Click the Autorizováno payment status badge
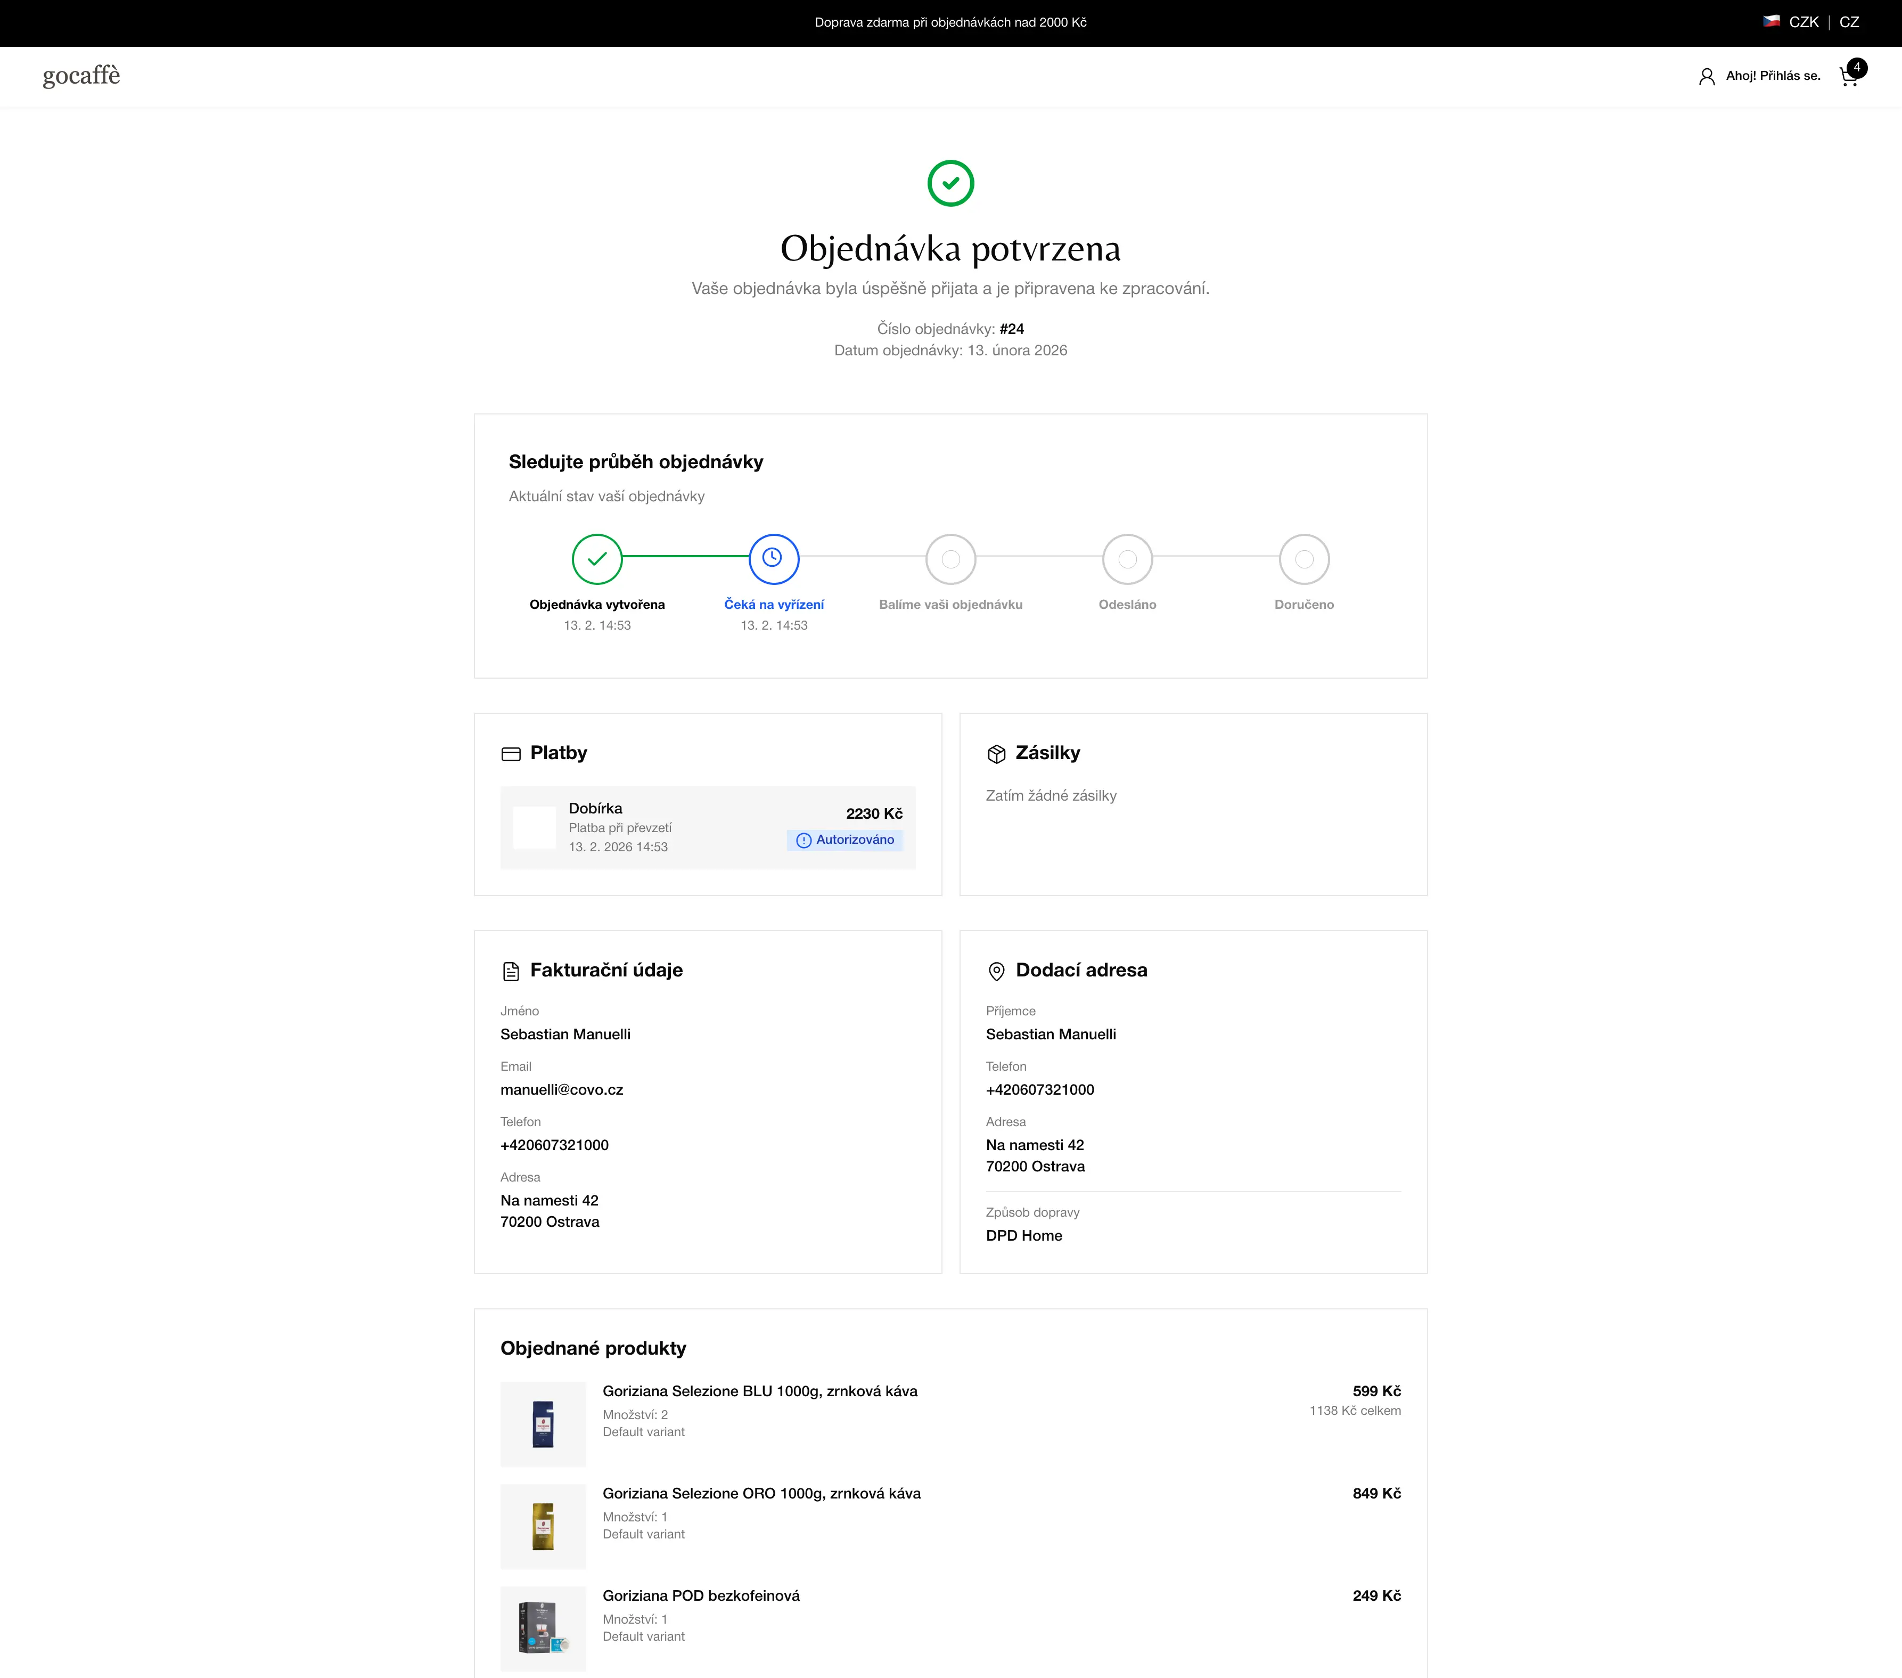This screenshot has width=1902, height=1678. click(x=845, y=840)
